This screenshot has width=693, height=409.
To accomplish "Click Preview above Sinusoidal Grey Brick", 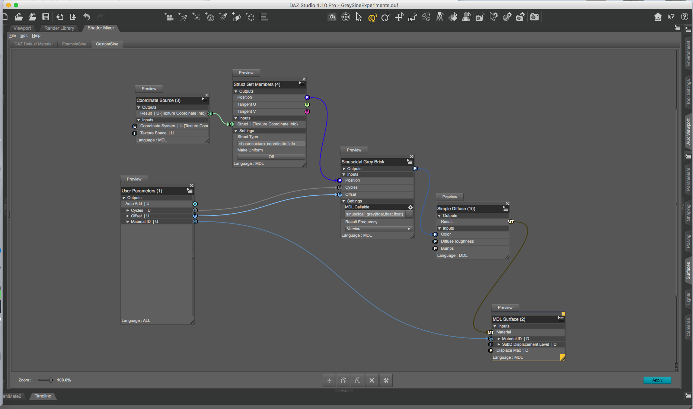I will coord(354,150).
